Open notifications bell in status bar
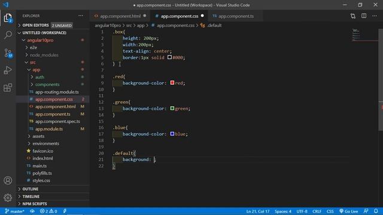Screen dimensions: 383x215 pyautogui.click(x=376, y=211)
